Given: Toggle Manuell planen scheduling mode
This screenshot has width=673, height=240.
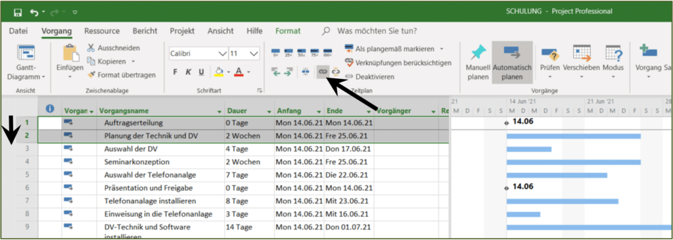Looking at the screenshot, I should (x=477, y=63).
